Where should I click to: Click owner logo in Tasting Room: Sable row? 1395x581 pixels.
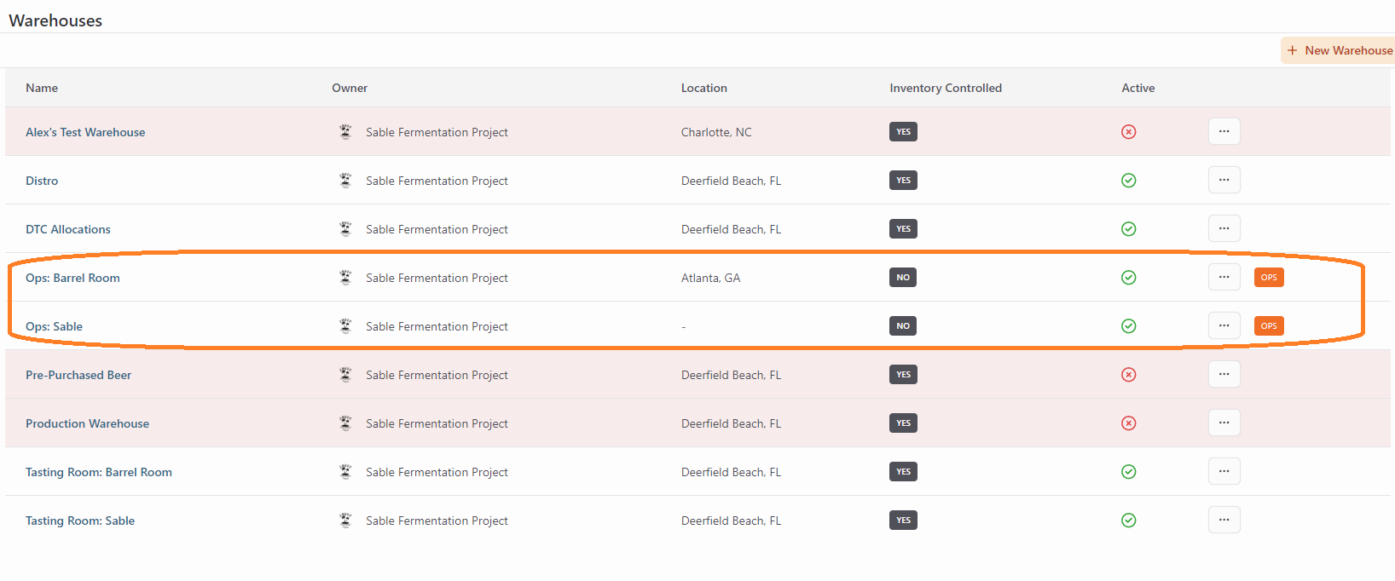[x=345, y=520]
